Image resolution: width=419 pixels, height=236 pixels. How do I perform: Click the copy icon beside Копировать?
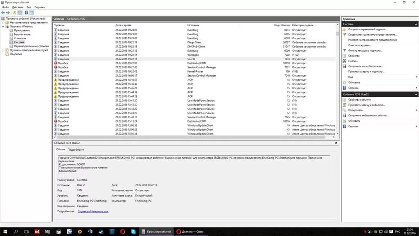click(344, 110)
